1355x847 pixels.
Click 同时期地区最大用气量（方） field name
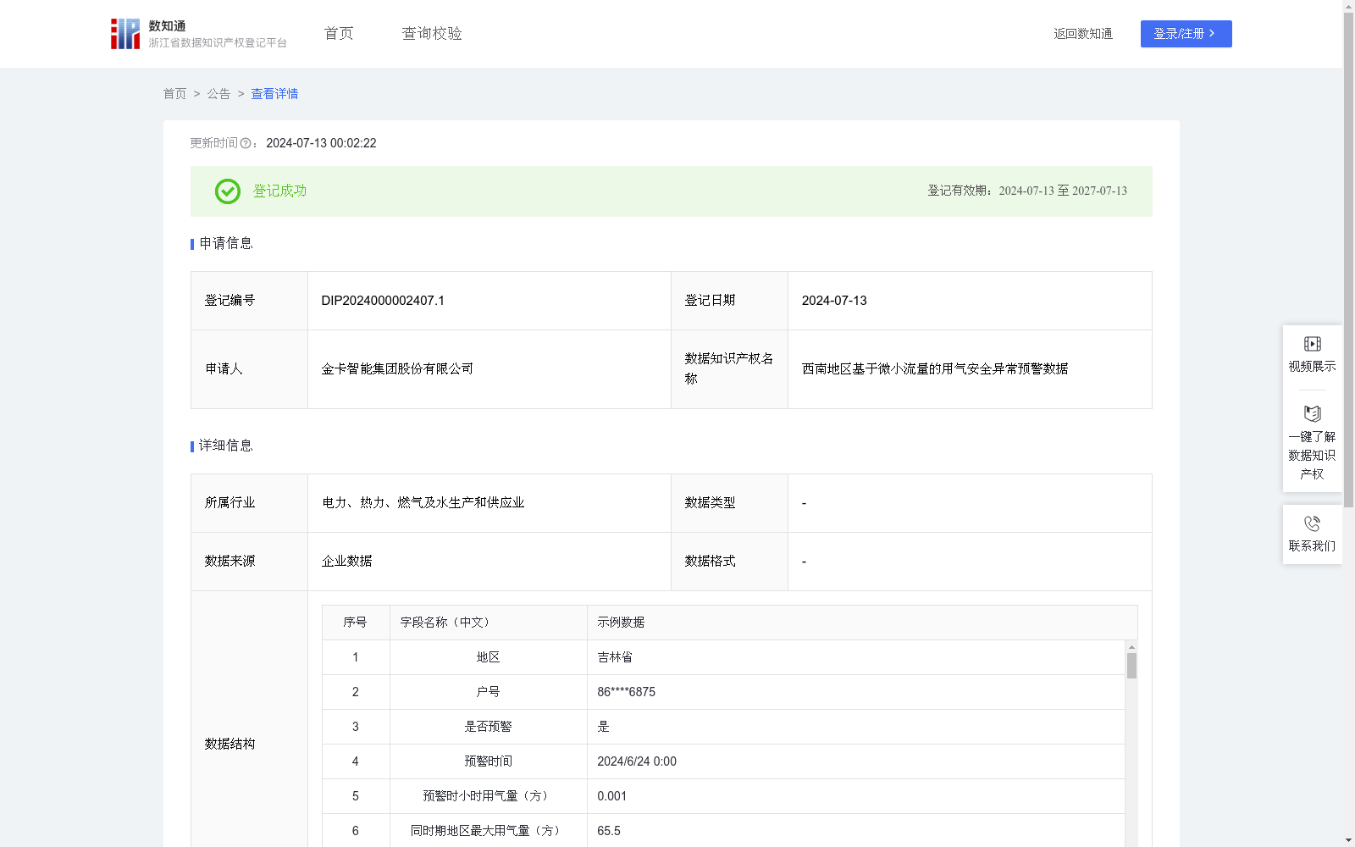(488, 831)
